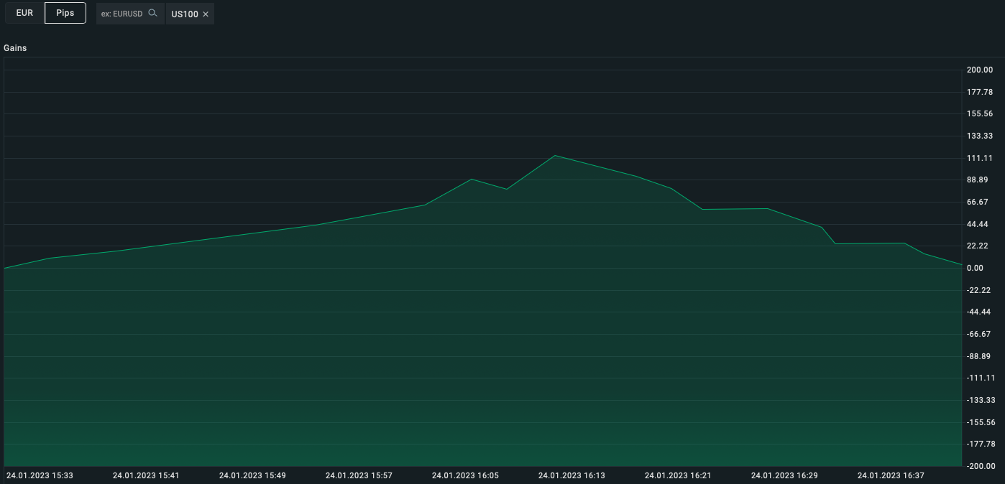This screenshot has width=1005, height=484.
Task: Click the 0.00 y-axis label
Action: 975,268
